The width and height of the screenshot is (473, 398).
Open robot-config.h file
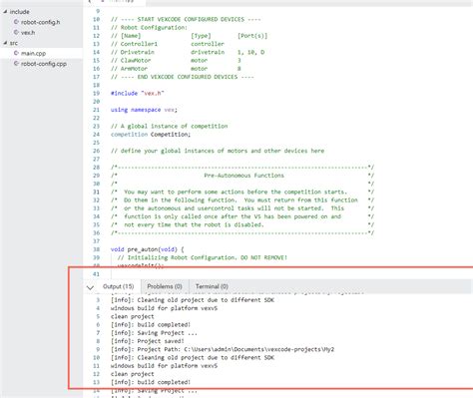pos(40,22)
